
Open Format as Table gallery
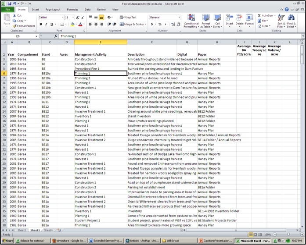pyautogui.click(x=206, y=21)
